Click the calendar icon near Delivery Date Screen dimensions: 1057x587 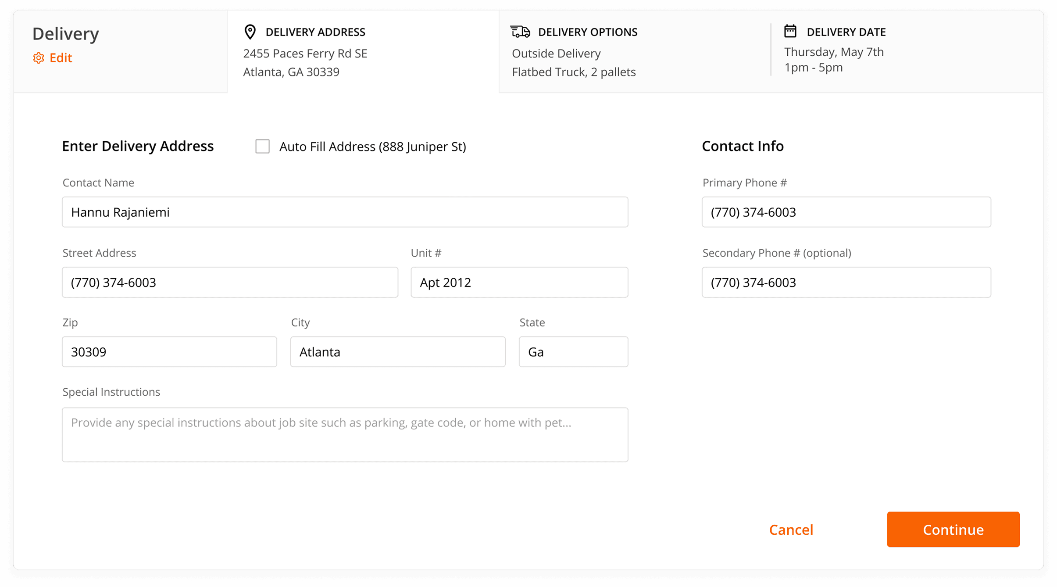790,31
